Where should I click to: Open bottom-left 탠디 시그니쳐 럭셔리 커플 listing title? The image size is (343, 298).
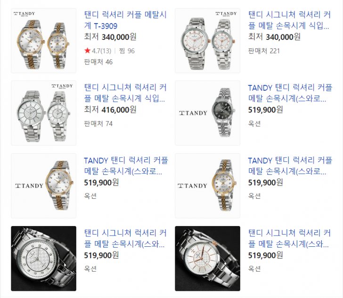125,238
